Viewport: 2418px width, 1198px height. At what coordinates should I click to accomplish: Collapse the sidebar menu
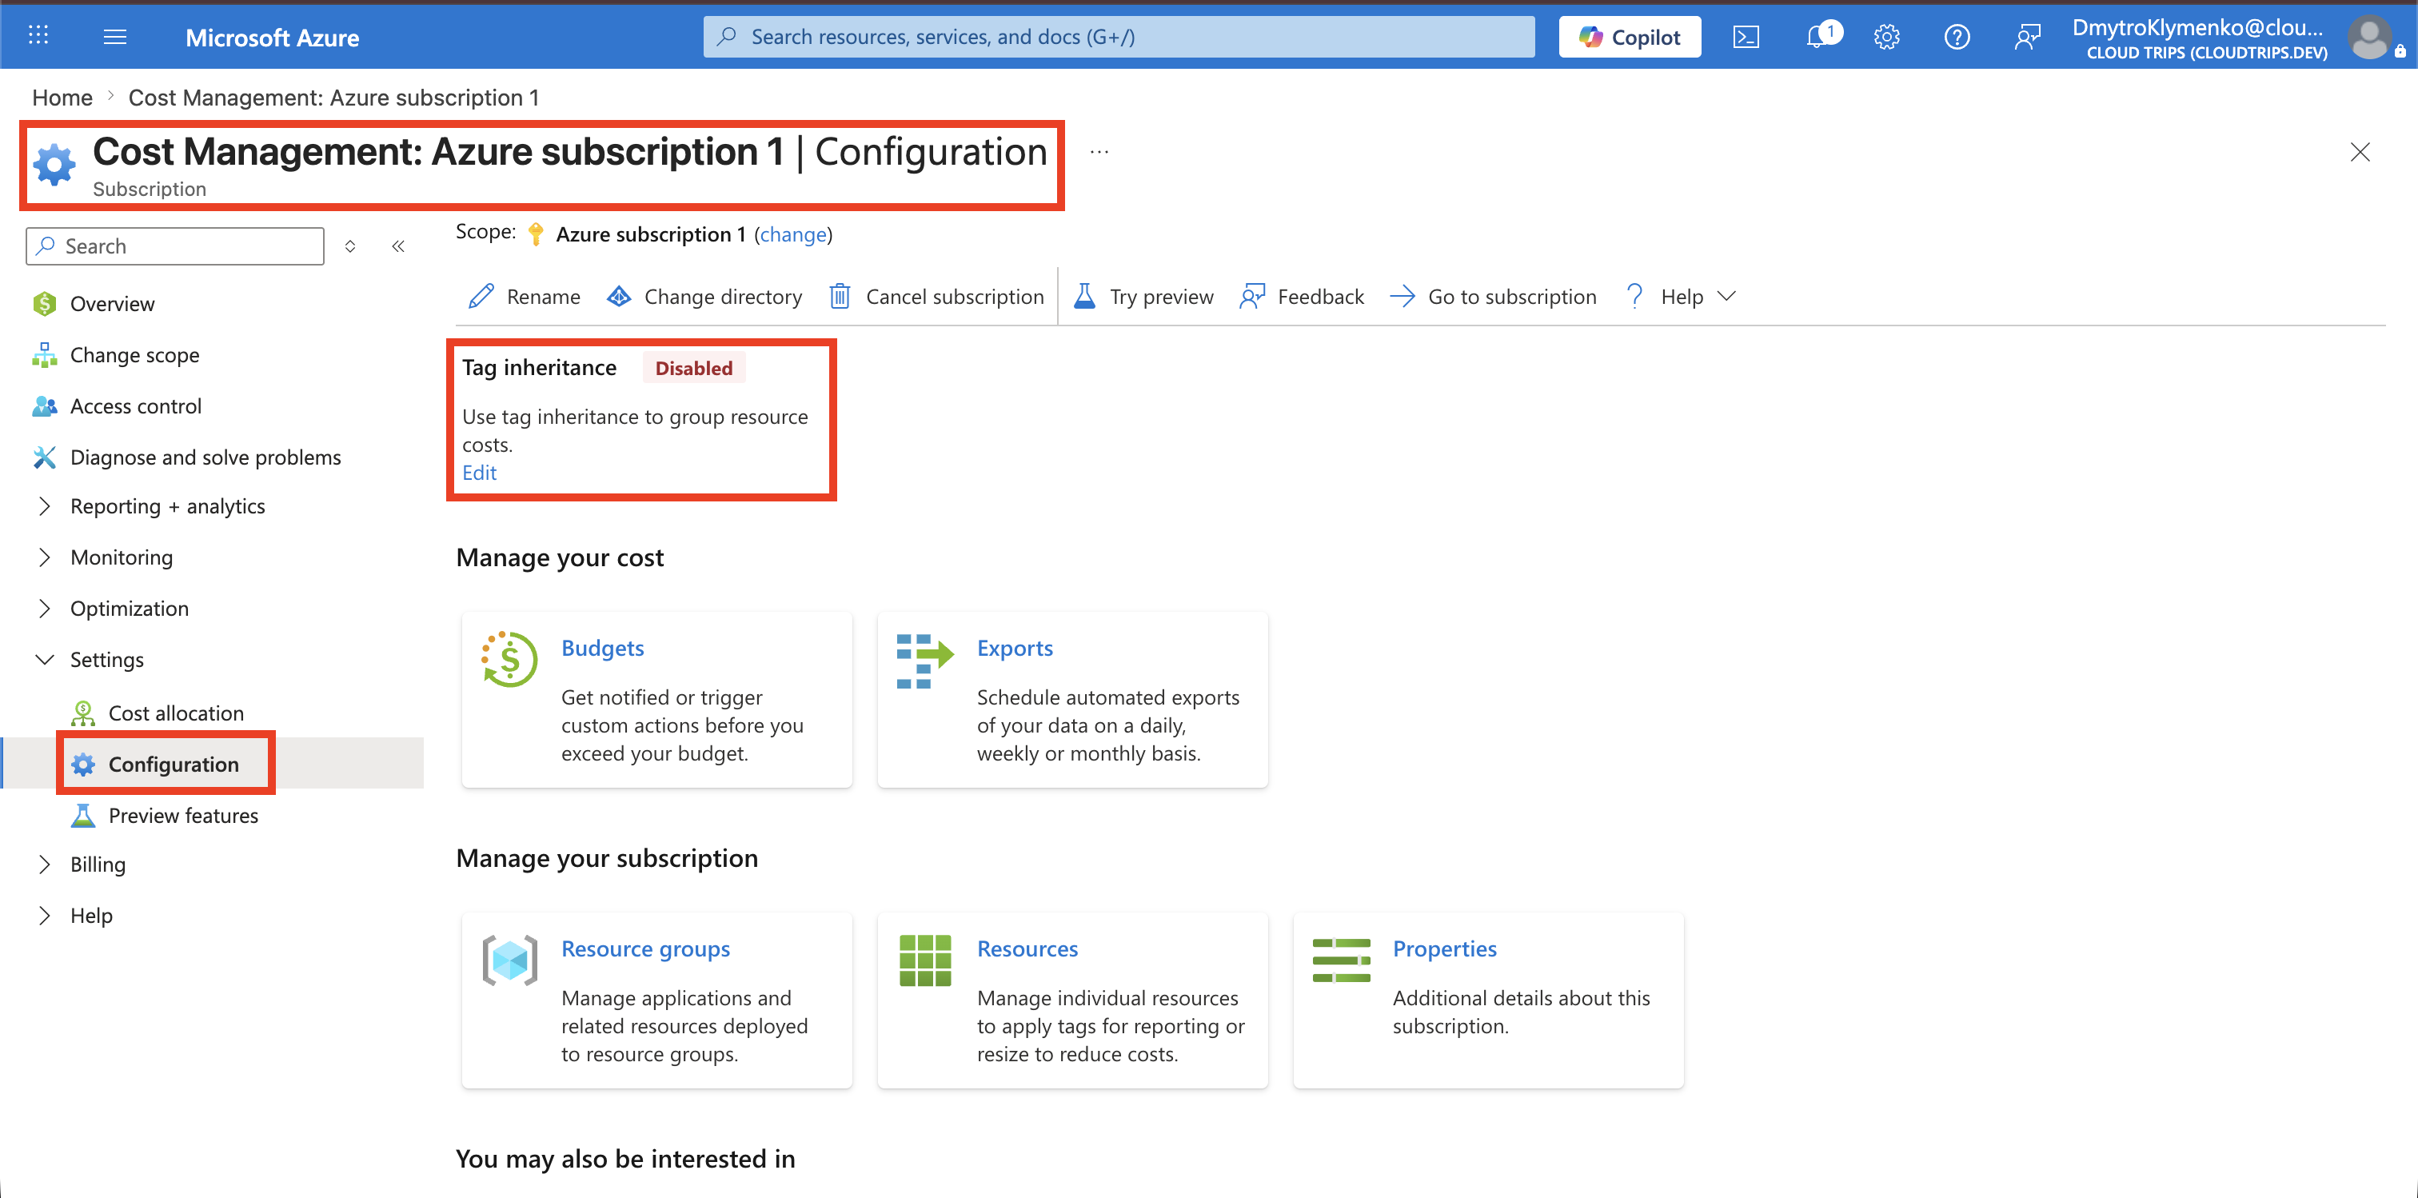point(398,246)
